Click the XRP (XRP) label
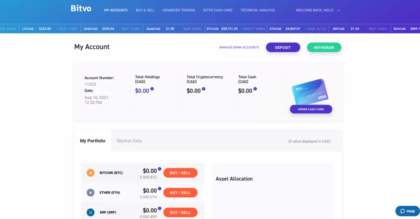Screen dimensions: 420x219 [108, 212]
